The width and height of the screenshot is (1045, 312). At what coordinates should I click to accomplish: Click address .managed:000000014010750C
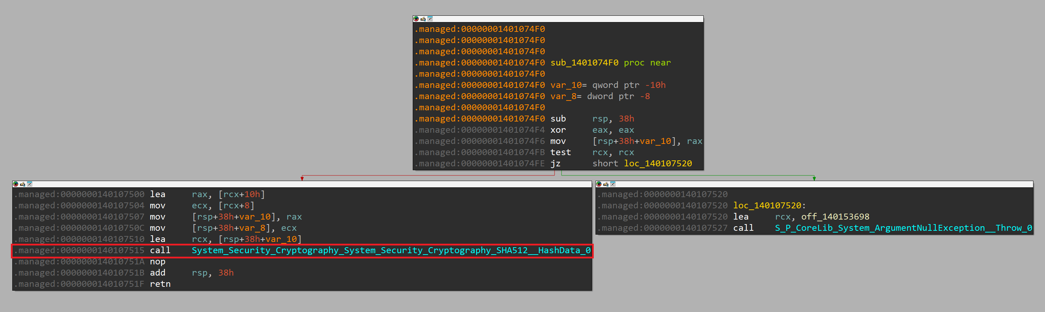(79, 228)
